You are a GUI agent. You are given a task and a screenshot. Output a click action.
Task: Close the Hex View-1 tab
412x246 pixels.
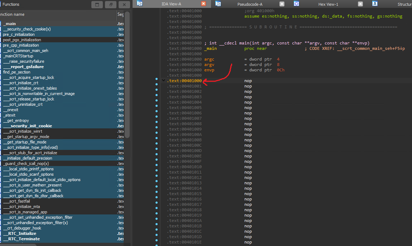pyautogui.click(x=360, y=4)
